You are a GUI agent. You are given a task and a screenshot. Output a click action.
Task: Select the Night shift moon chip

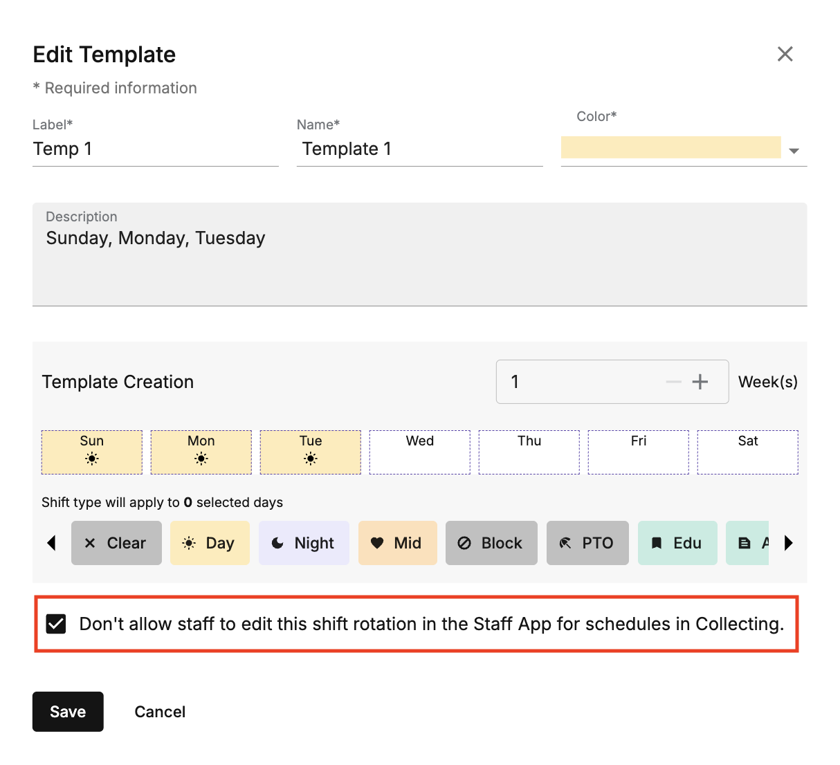(304, 543)
